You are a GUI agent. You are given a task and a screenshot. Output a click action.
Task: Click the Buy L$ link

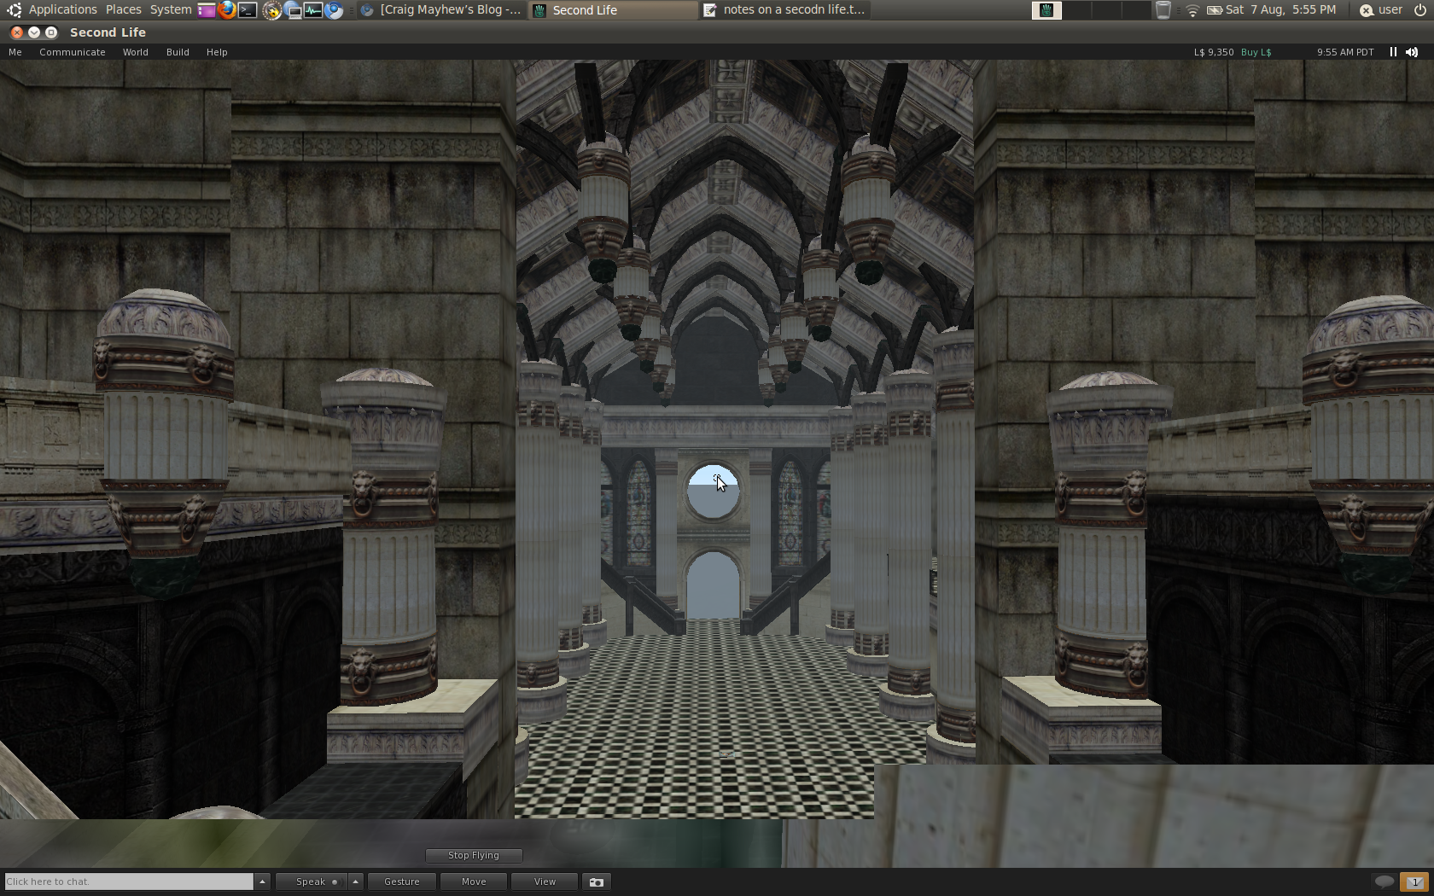click(1256, 52)
